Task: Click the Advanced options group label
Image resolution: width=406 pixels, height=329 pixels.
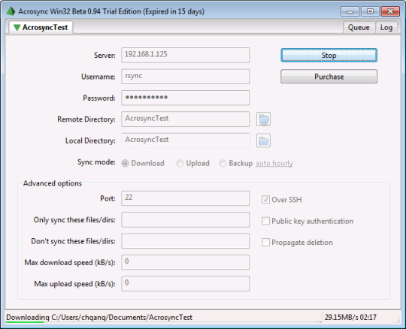Action: pos(53,183)
